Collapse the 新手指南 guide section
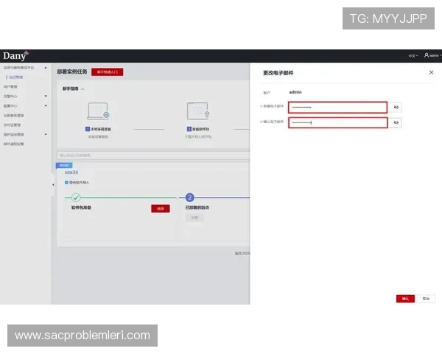This screenshot has width=442, height=354. (83, 89)
